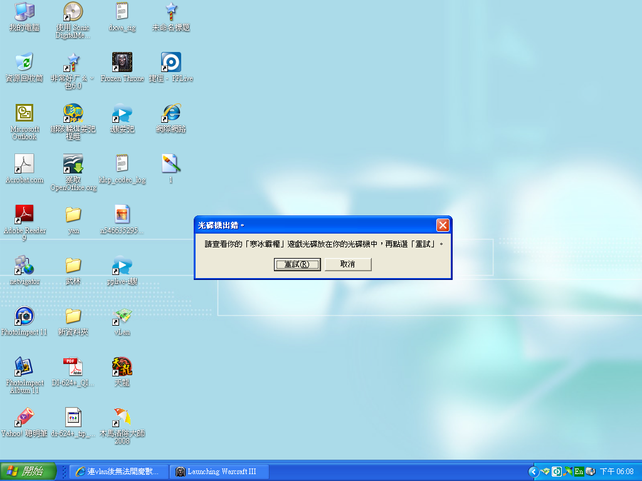Image resolution: width=642 pixels, height=481 pixels.
Task: Select the 網際網路 Internet Explorer icon
Action: 171,113
